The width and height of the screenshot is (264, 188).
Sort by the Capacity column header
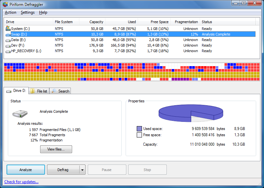92,22
